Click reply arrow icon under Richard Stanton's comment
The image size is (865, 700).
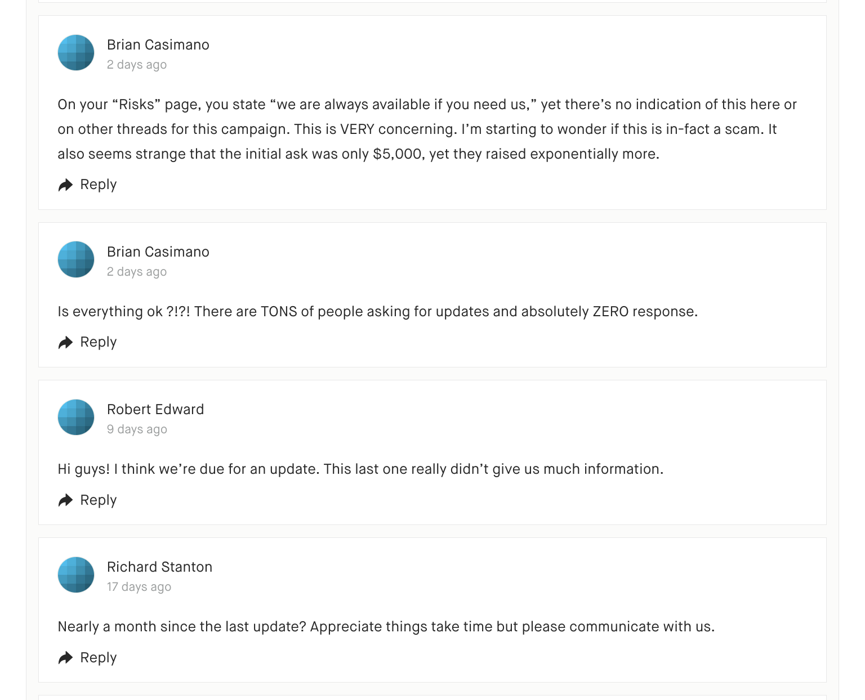coord(65,658)
